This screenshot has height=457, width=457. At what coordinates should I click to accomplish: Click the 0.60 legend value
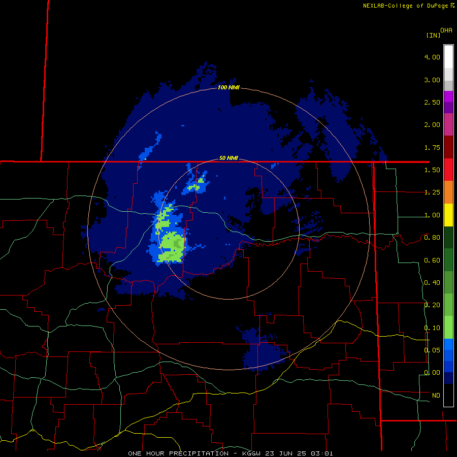[432, 260]
